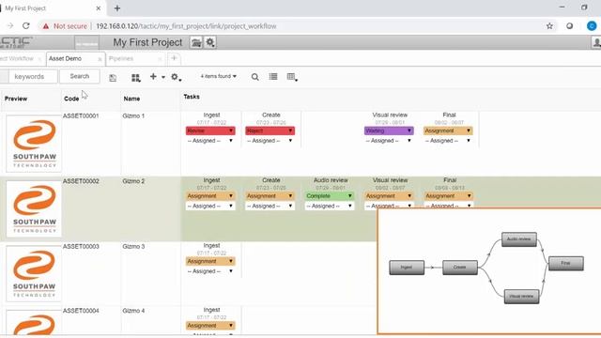Open Gizmo 1 Ingest Revise status dropdown
The image size is (601, 338).
click(x=210, y=131)
